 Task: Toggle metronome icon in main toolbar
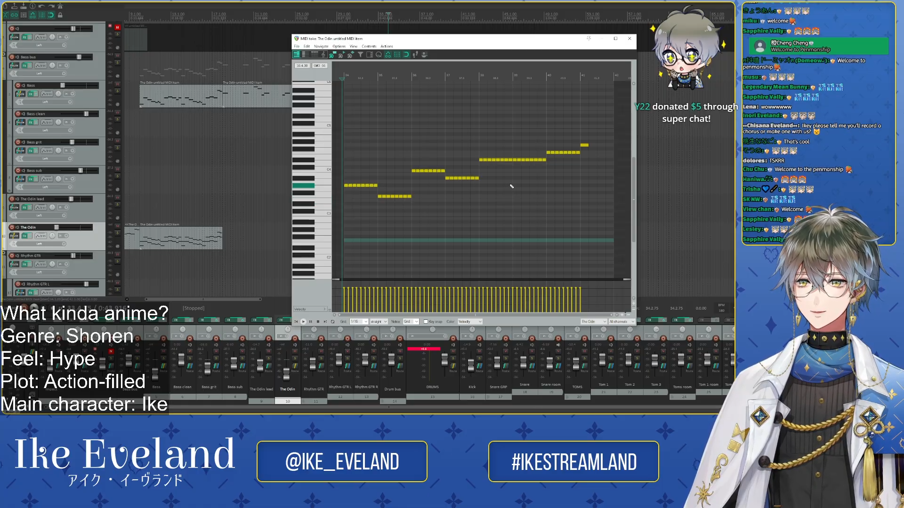tap(60, 6)
